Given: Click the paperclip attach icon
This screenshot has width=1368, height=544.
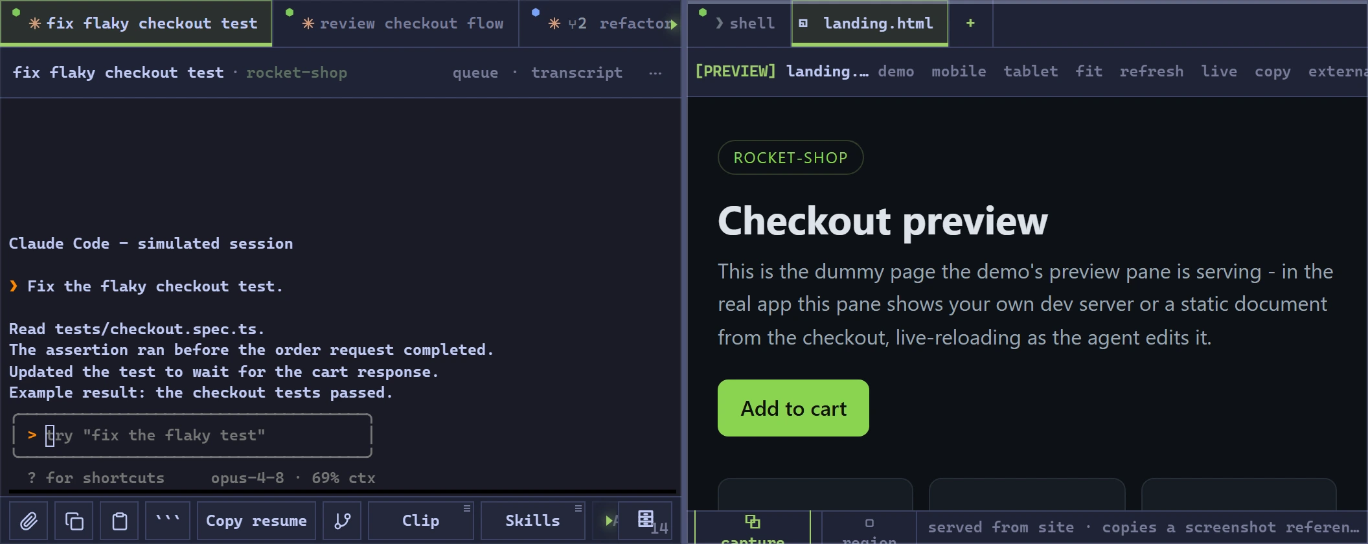Looking at the screenshot, I should (28, 521).
